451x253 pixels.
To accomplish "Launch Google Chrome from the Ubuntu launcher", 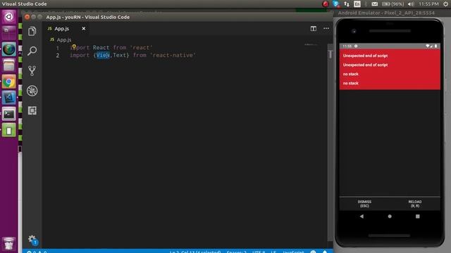I will [9, 82].
